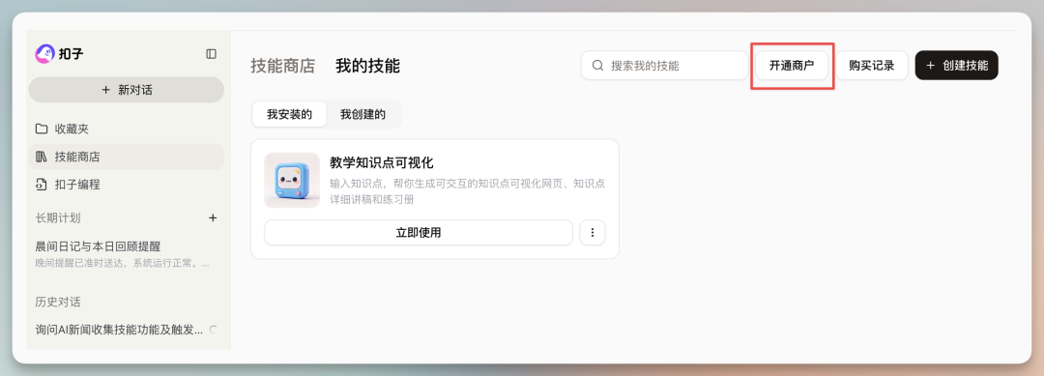Viewport: 1044px width, 376px height.
Task: Click the 搜索我的技能 search field
Action: pos(664,65)
